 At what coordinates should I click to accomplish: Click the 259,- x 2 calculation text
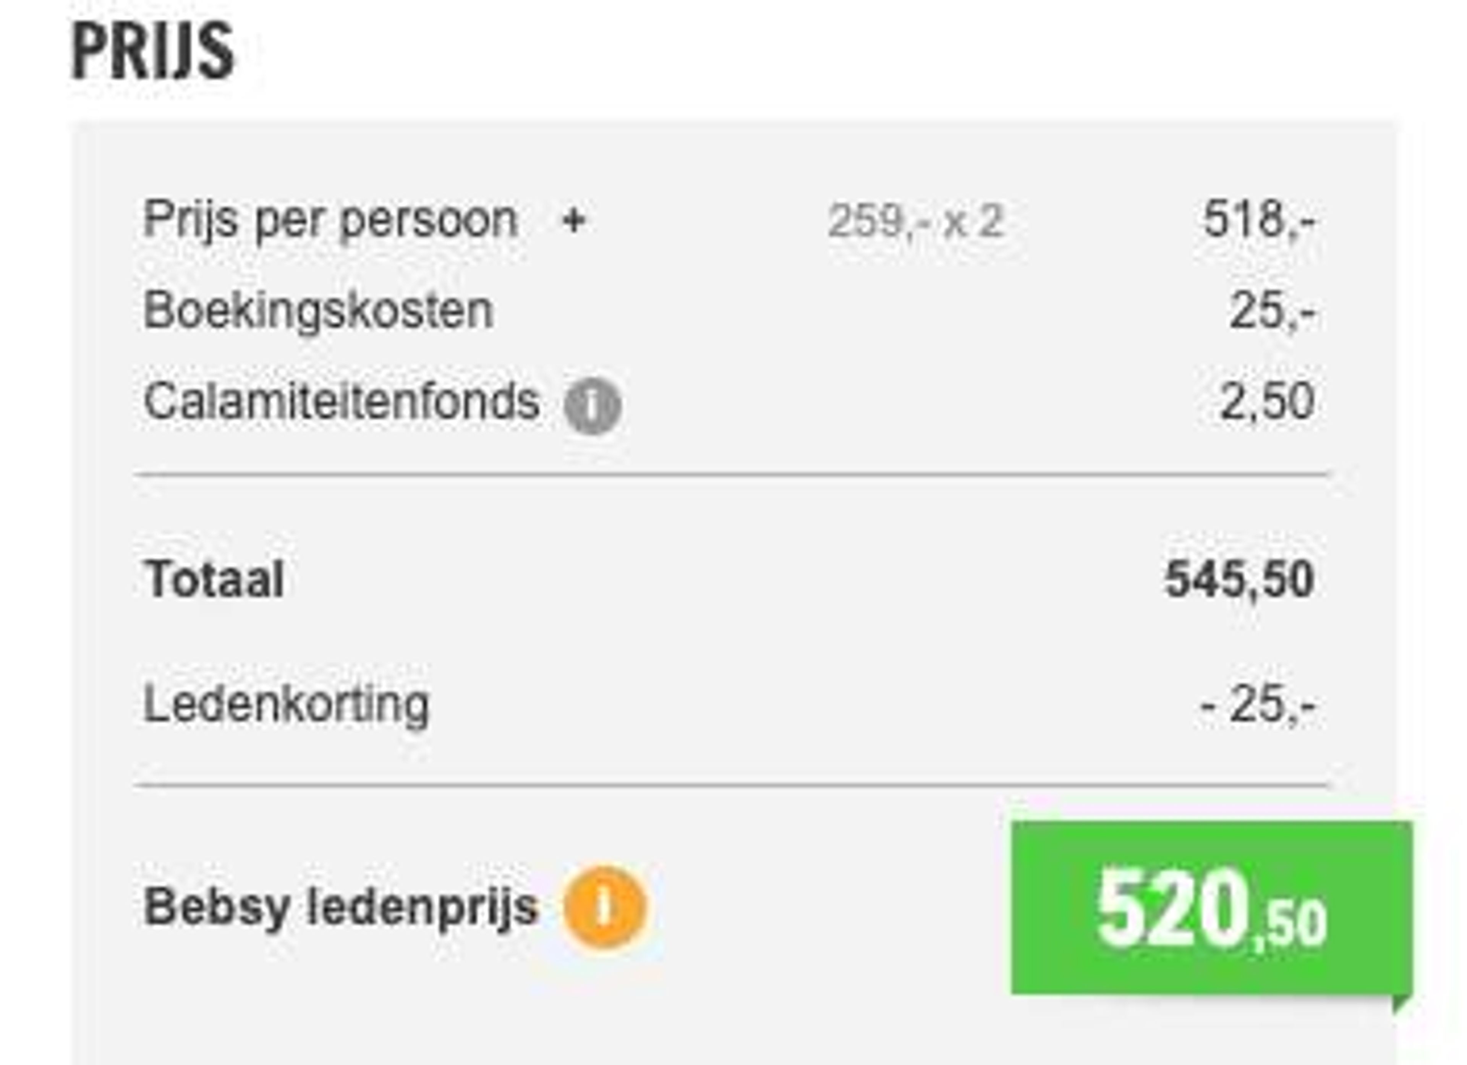tap(915, 222)
